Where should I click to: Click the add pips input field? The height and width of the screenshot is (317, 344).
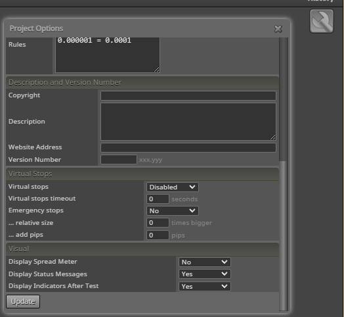coord(158,235)
